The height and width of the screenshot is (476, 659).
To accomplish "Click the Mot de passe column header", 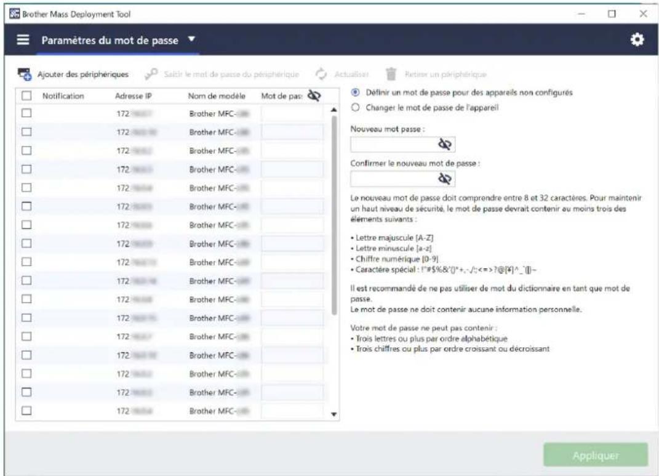I will click(x=282, y=96).
